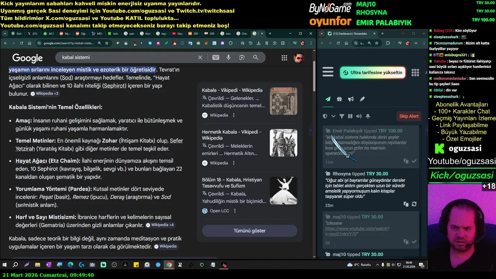Open the Zohar underlined term
Screen dimensions: 496x279
109,141
